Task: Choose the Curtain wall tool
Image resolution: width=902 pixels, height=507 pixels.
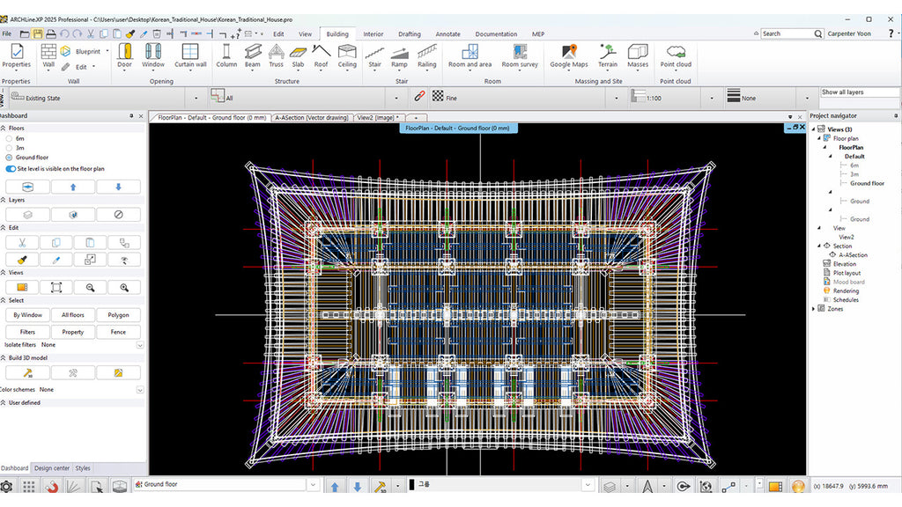Action: click(x=190, y=55)
